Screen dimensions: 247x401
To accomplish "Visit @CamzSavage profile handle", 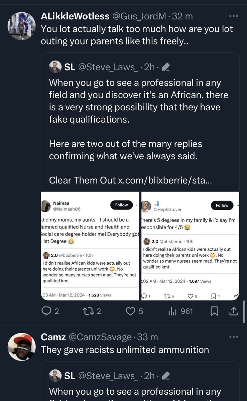I will [100, 337].
